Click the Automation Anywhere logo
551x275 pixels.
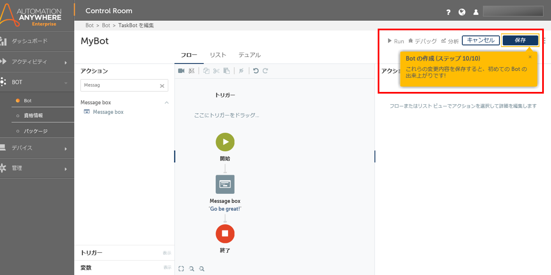(x=31, y=15)
